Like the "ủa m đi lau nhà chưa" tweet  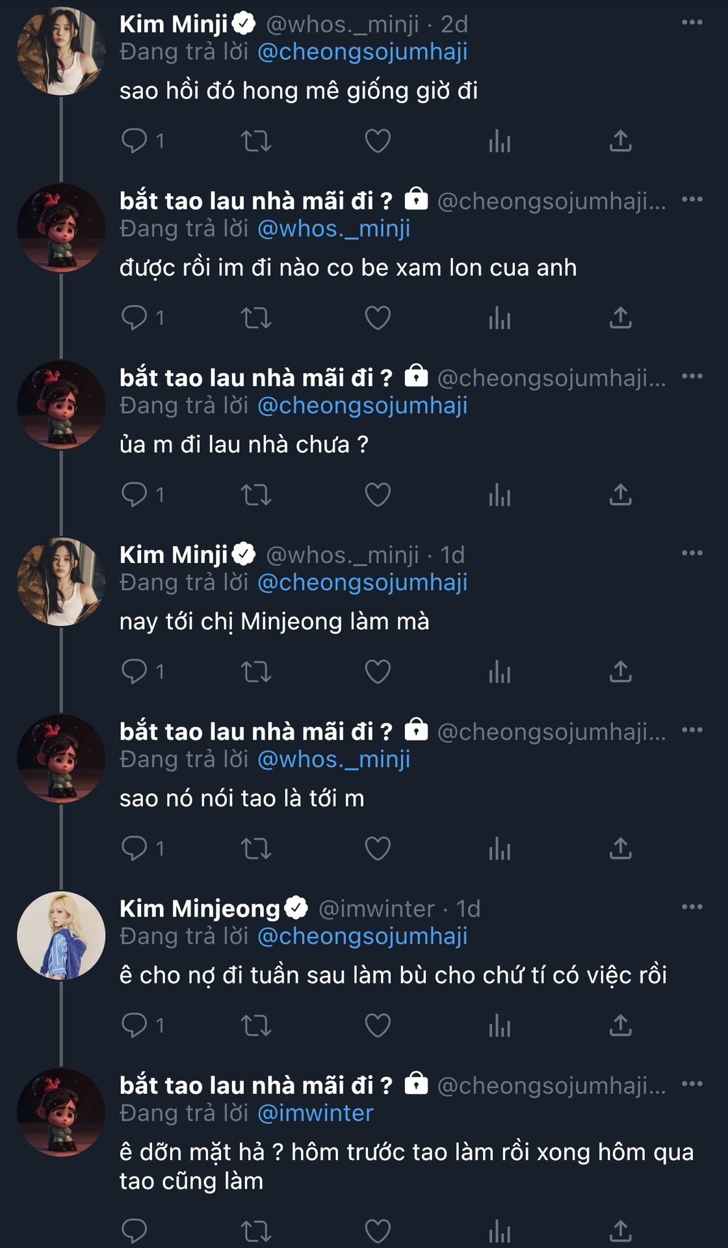[377, 495]
